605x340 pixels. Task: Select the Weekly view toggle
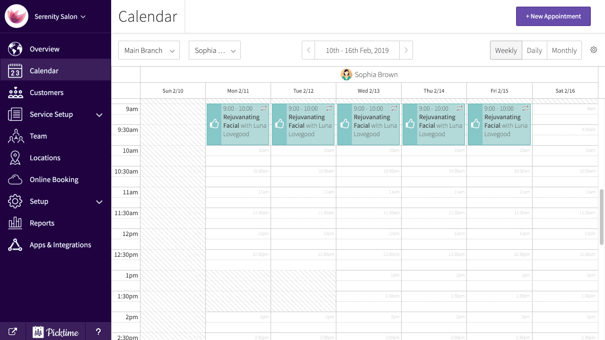point(506,50)
